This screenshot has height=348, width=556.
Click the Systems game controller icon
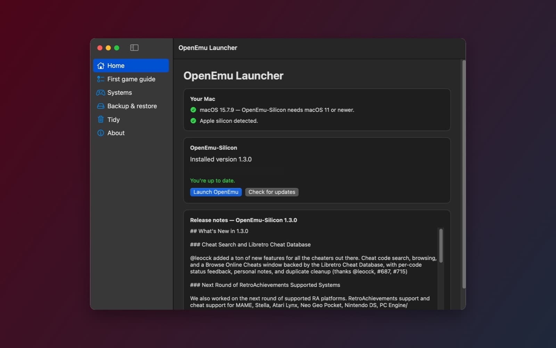click(101, 93)
